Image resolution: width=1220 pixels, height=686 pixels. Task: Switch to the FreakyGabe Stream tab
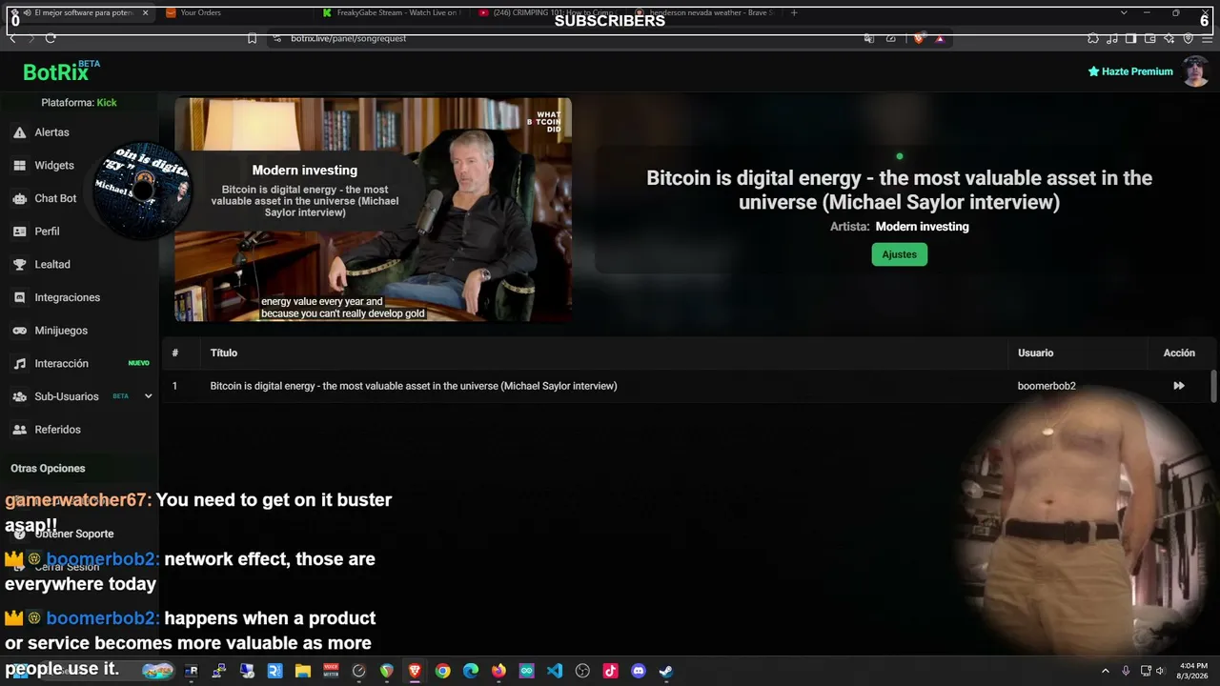point(391,13)
